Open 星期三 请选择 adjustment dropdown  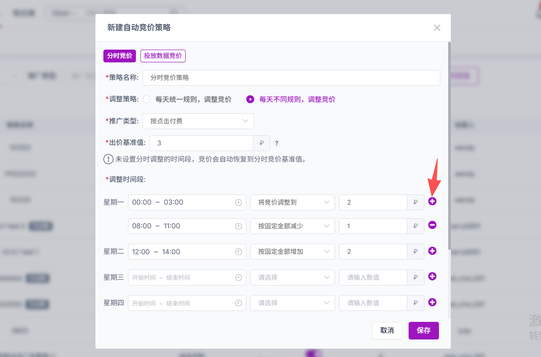click(x=292, y=278)
